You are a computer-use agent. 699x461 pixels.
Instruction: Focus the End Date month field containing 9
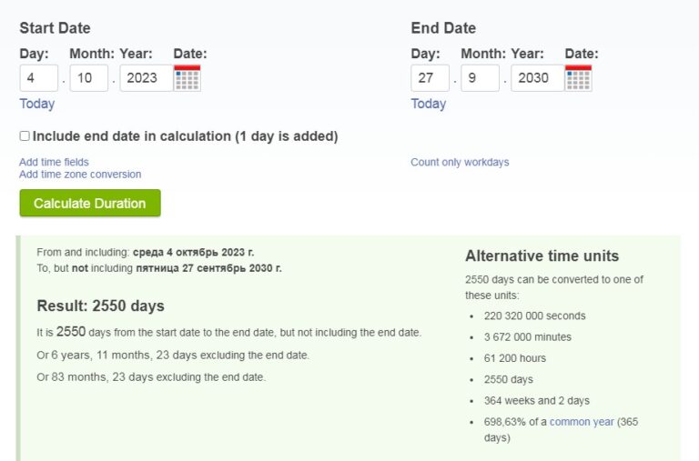click(x=481, y=78)
